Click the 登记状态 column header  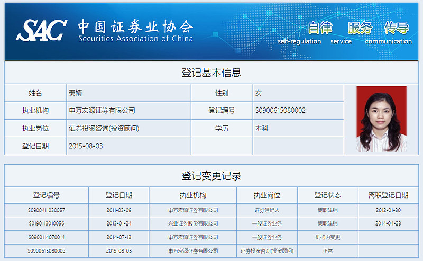coord(328,195)
